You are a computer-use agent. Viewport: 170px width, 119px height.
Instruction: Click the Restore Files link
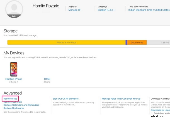click(x=11, y=99)
